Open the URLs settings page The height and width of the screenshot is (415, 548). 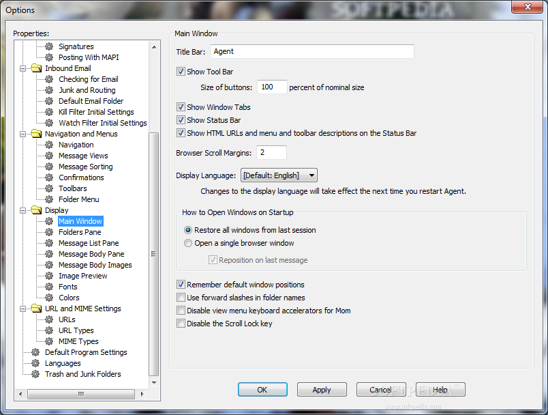point(67,319)
